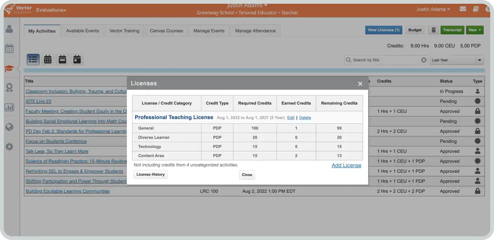This screenshot has width=494, height=240.
Task: Click the Add License link
Action: [x=346, y=165]
